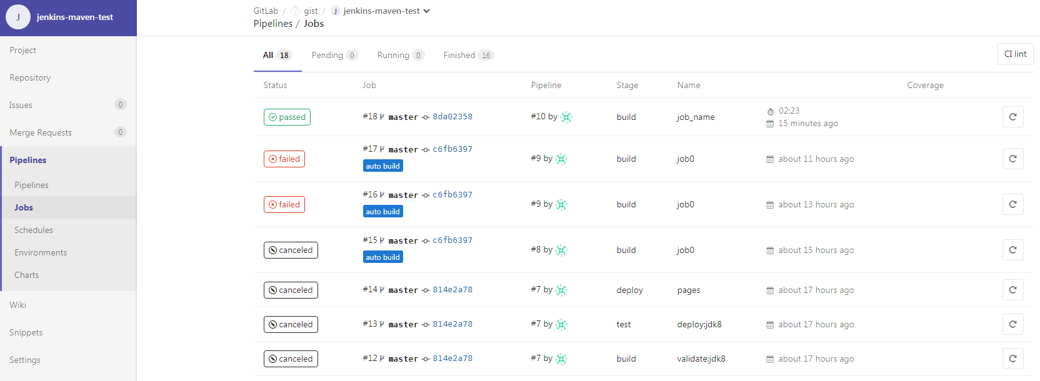1040x381 pixels.
Task: Retry the deploy:jdk8 job #13
Action: (1012, 324)
